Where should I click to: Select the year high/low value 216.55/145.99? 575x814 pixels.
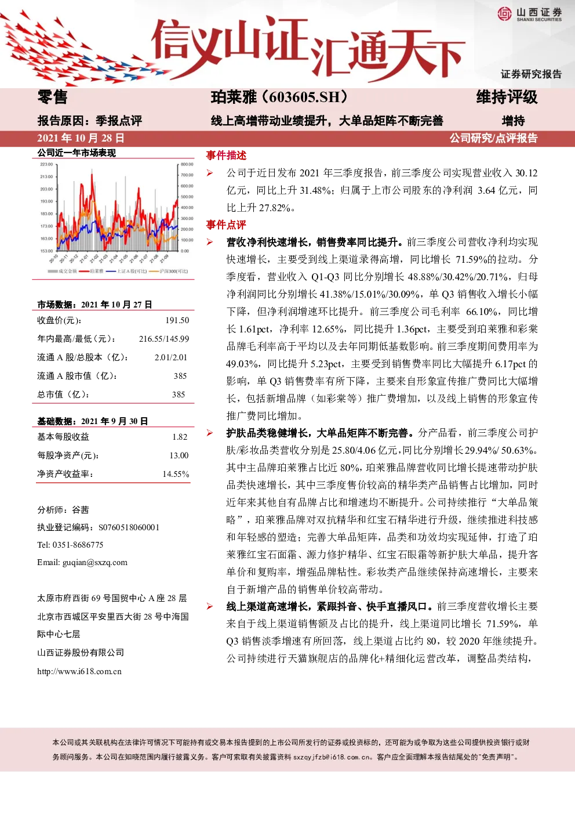[x=164, y=339]
